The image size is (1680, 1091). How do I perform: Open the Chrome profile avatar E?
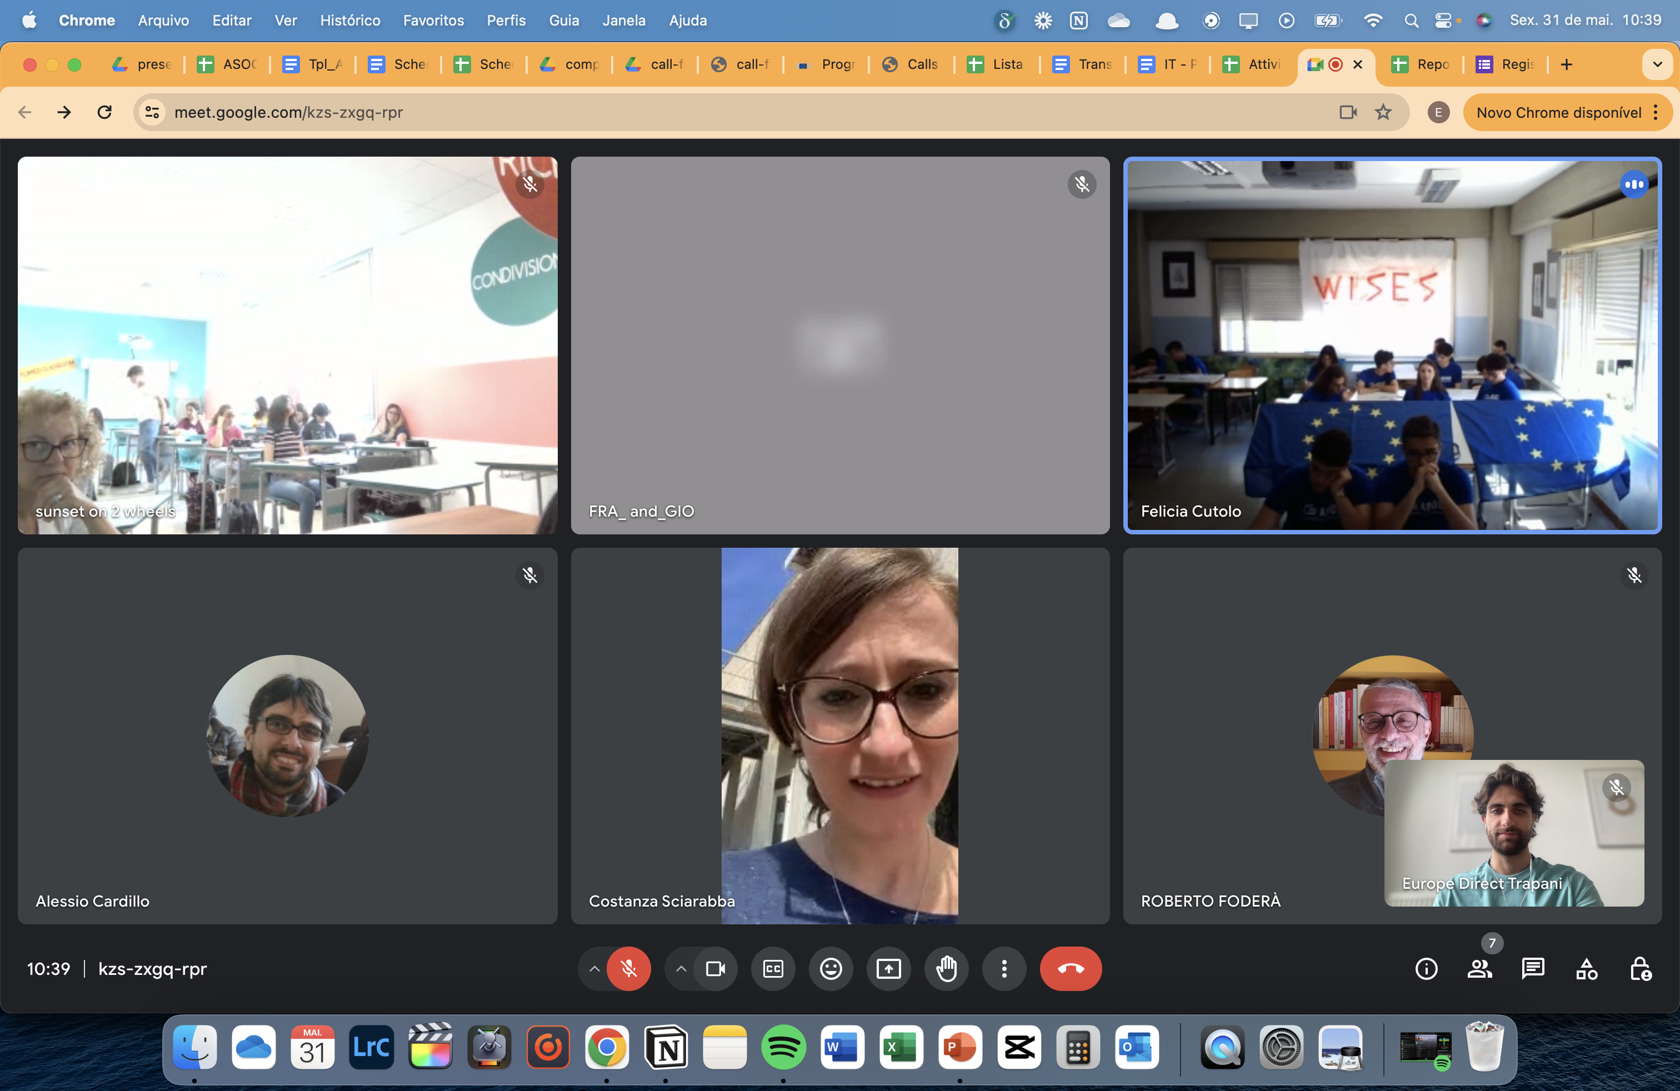point(1438,112)
